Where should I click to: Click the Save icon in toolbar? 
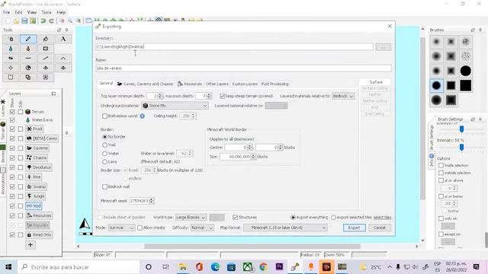coord(24,21)
